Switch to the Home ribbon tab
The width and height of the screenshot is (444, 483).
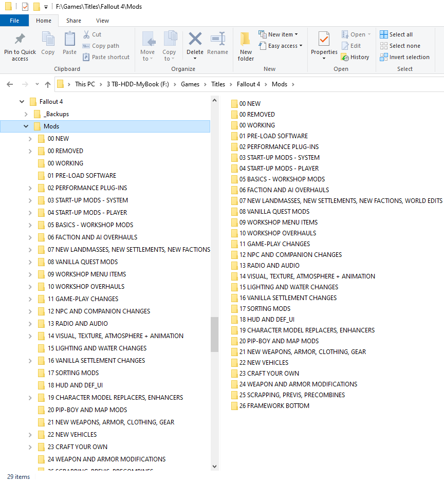44,21
